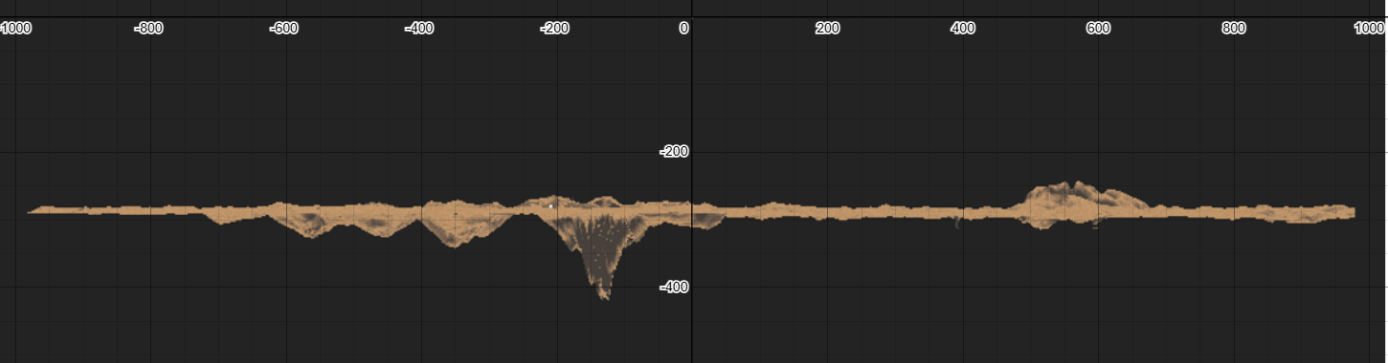Click the right end of the terrain strip
Screen dimensions: 1388x363
pyautogui.click(x=1351, y=211)
